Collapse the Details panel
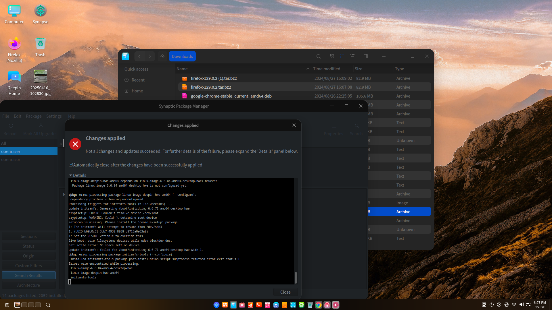 (x=71, y=175)
